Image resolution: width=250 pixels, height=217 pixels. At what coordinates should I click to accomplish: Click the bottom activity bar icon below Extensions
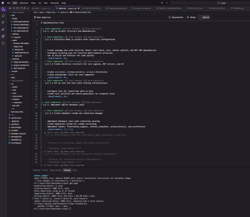(3, 43)
